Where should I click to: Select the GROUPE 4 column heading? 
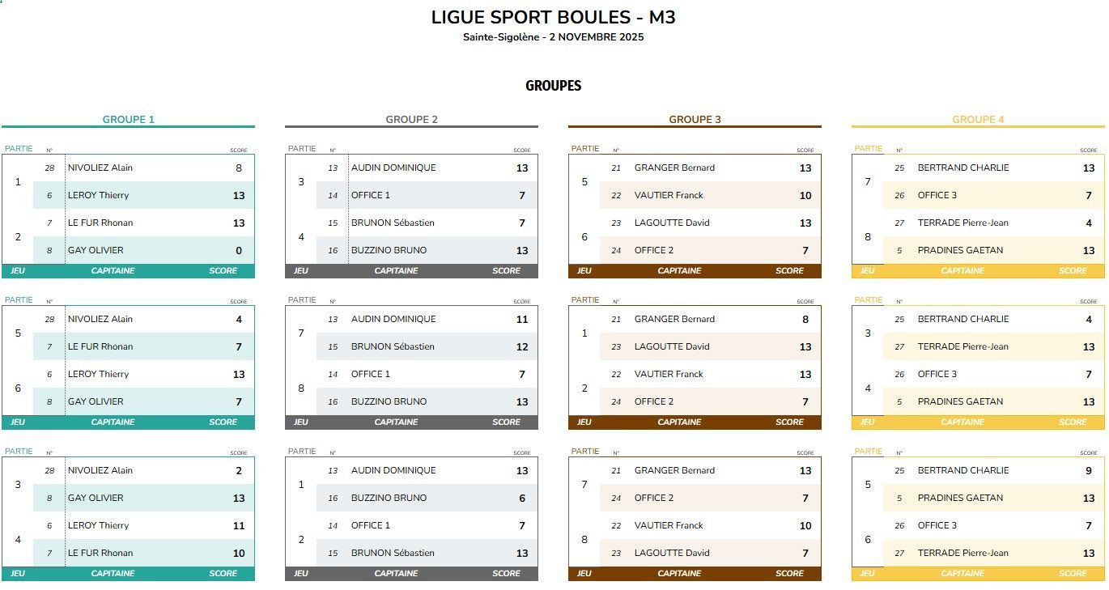978,120
